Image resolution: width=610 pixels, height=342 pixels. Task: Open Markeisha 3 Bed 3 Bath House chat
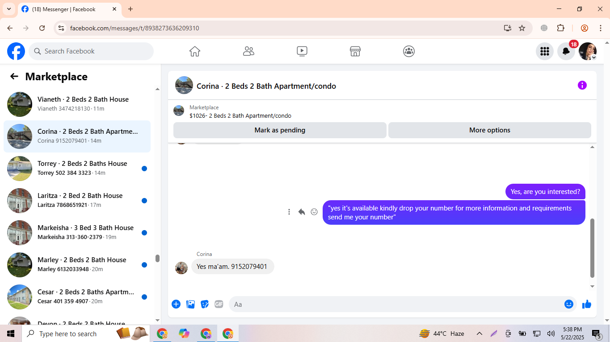tap(77, 232)
